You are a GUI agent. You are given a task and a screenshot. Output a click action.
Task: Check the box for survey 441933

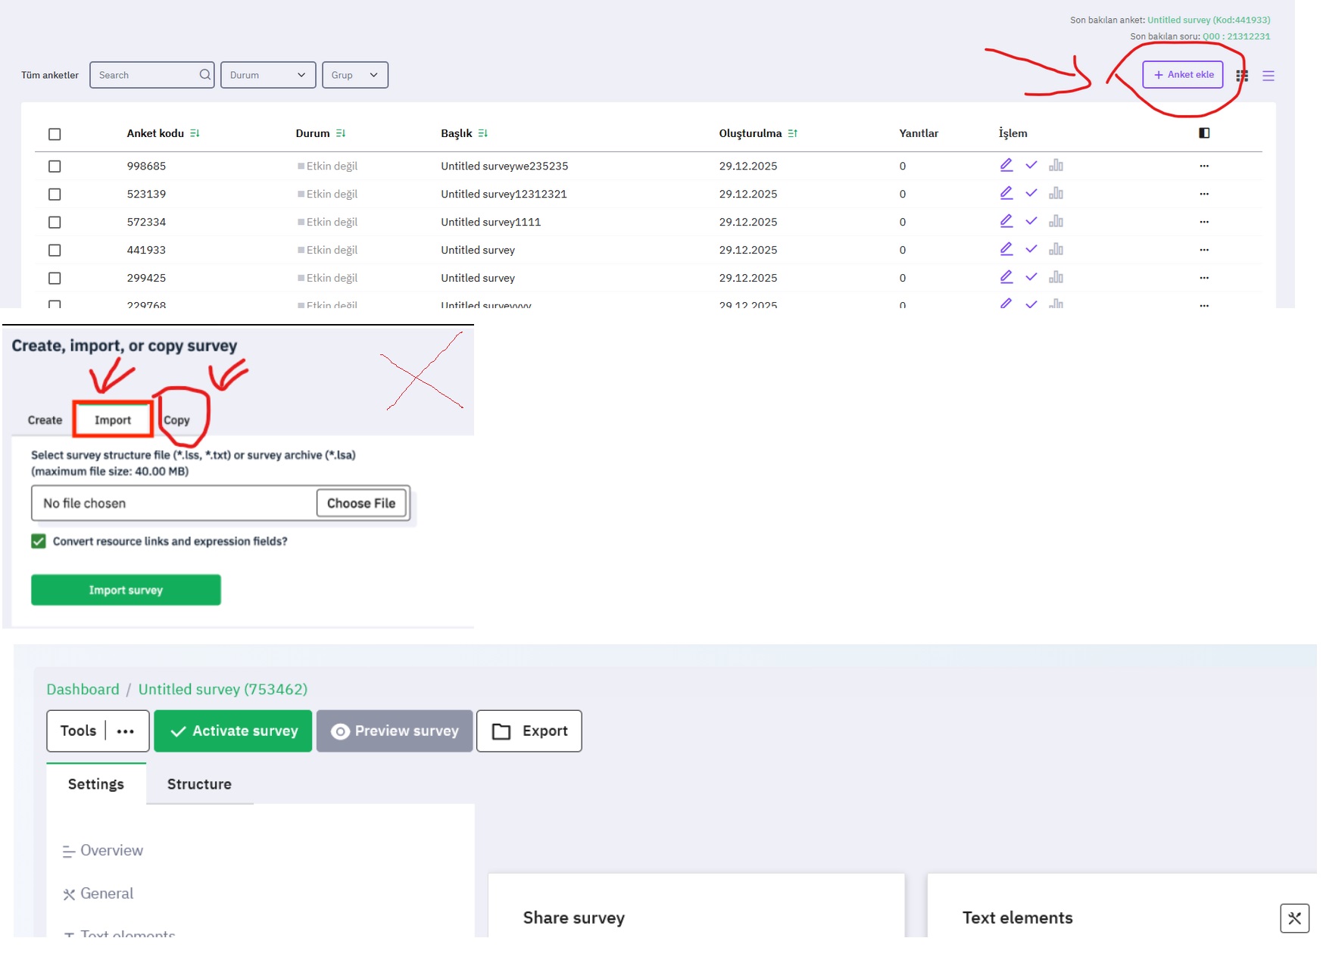[55, 251]
